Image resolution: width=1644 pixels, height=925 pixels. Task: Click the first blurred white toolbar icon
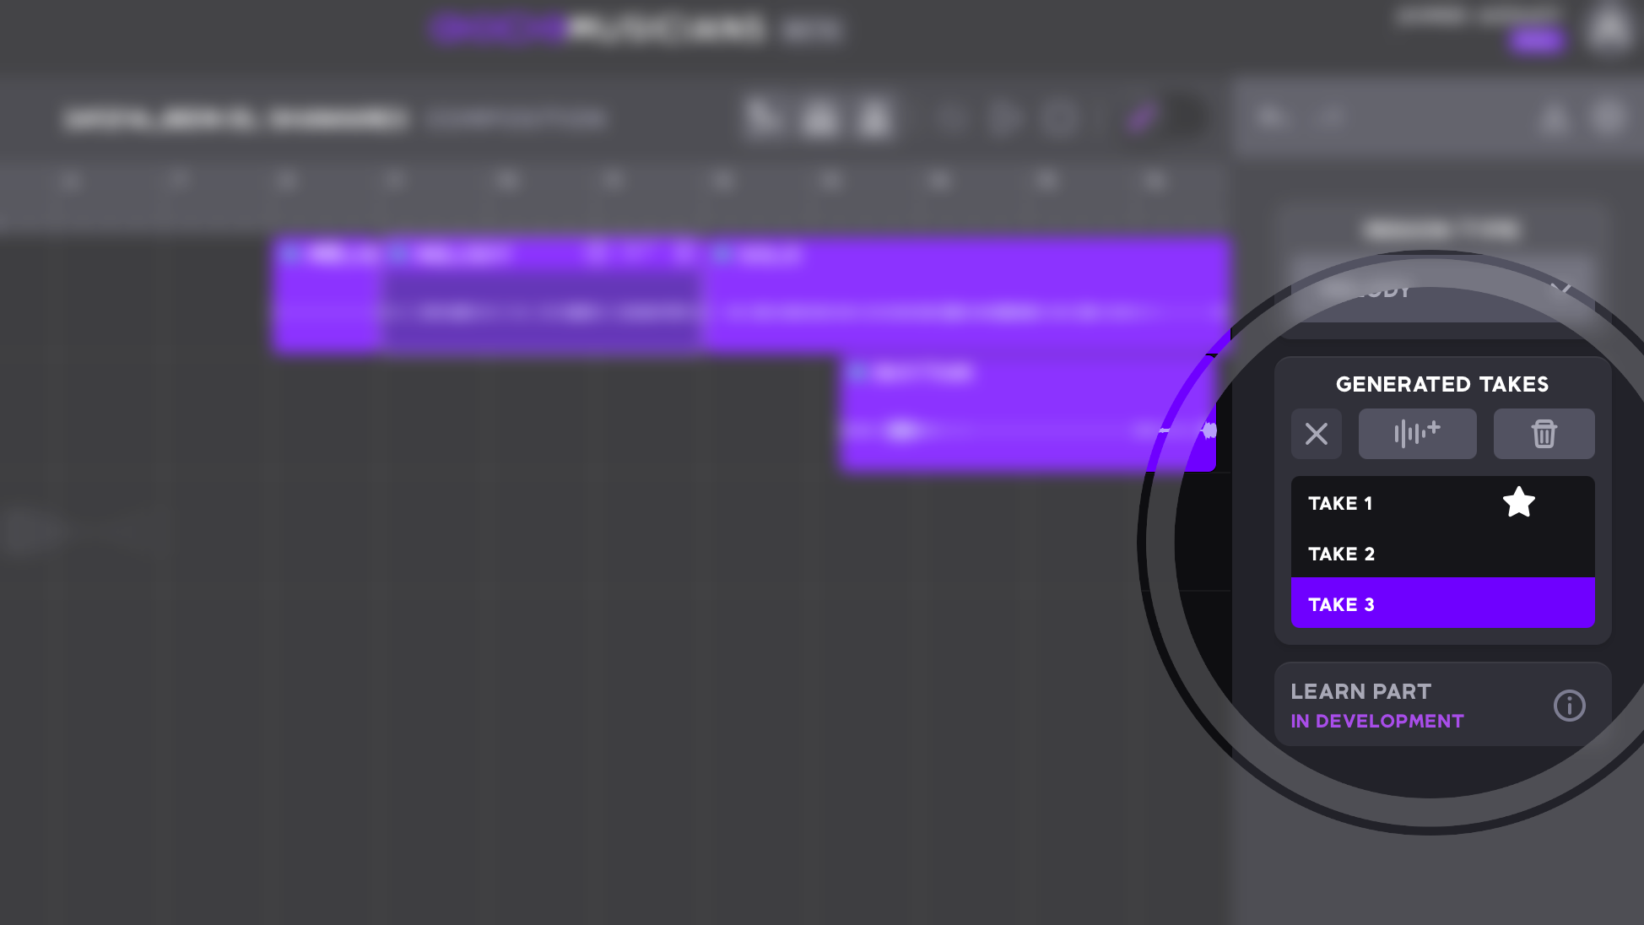pos(764,118)
